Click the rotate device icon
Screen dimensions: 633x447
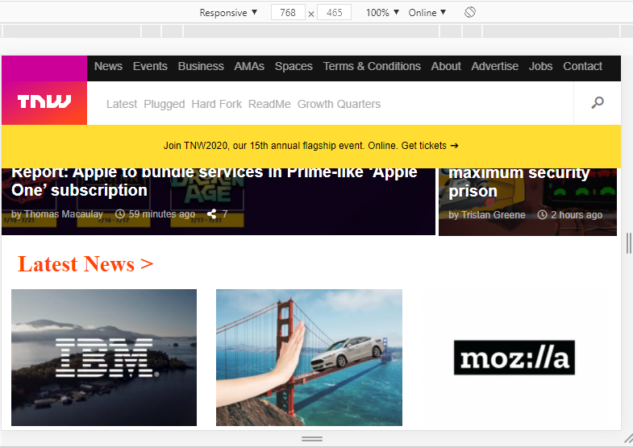pyautogui.click(x=470, y=13)
